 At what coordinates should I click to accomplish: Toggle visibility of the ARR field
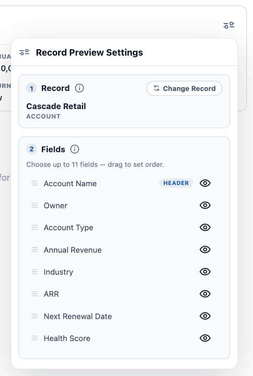pos(205,294)
